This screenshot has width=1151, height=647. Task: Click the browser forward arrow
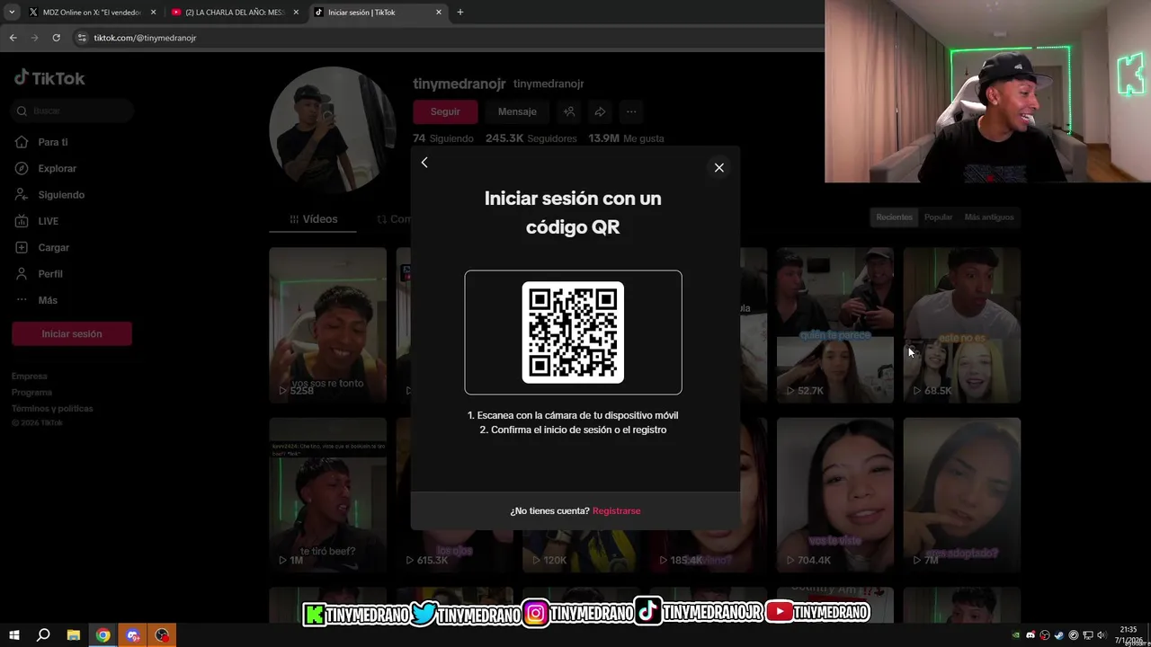[34, 38]
